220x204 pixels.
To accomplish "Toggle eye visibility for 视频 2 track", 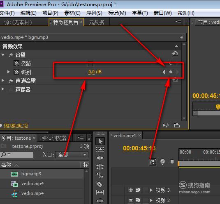I will (131, 200).
